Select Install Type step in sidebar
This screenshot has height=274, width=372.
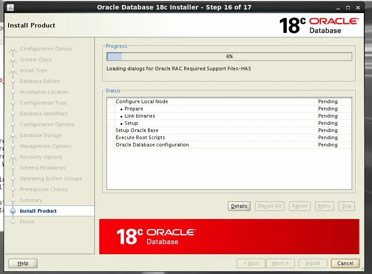(x=33, y=71)
